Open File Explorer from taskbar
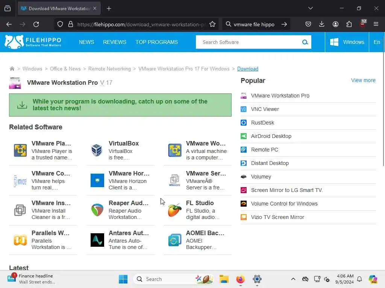Viewport: 385px width, 288px height. (224, 279)
